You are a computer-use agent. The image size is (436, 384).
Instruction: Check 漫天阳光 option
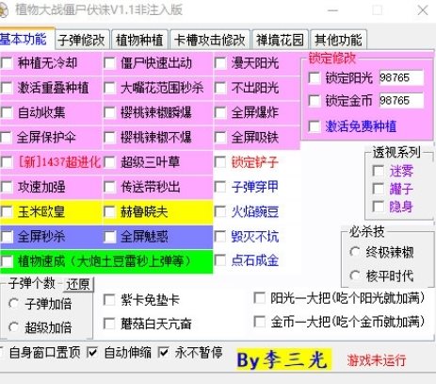click(220, 63)
